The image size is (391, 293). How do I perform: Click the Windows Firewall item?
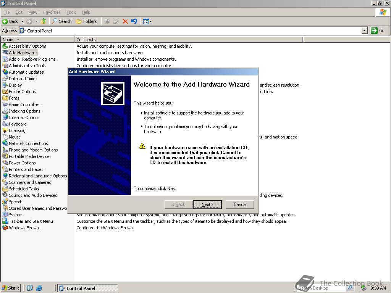tap(21, 228)
